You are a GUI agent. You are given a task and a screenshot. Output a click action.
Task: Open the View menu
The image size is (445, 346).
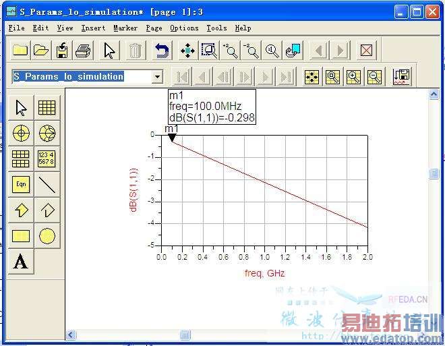click(x=65, y=28)
